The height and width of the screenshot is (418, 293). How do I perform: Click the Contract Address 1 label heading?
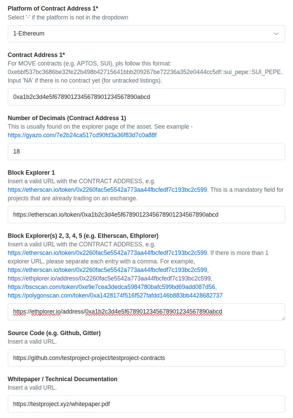point(37,55)
